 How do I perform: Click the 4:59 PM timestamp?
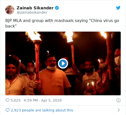coord(31,100)
